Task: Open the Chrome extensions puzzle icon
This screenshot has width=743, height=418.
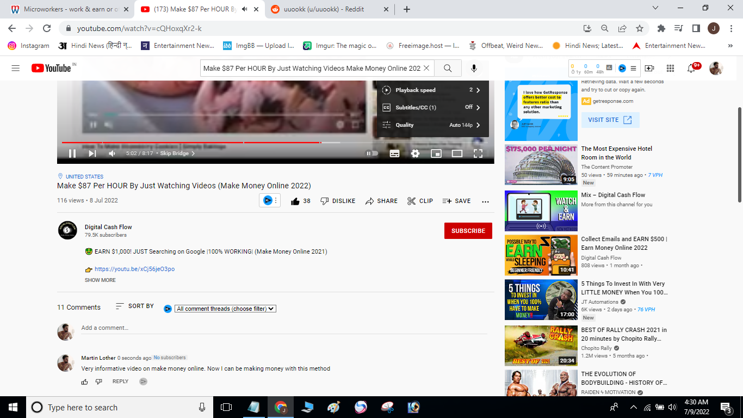Action: [x=661, y=28]
